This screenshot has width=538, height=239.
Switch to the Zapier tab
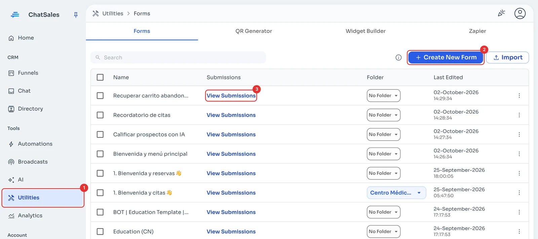pos(477,31)
